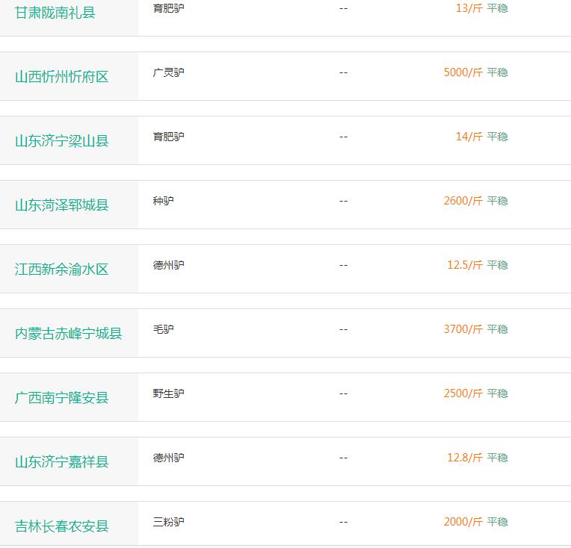Click the 野生驴 breed label
571x548 pixels.
click(x=169, y=393)
